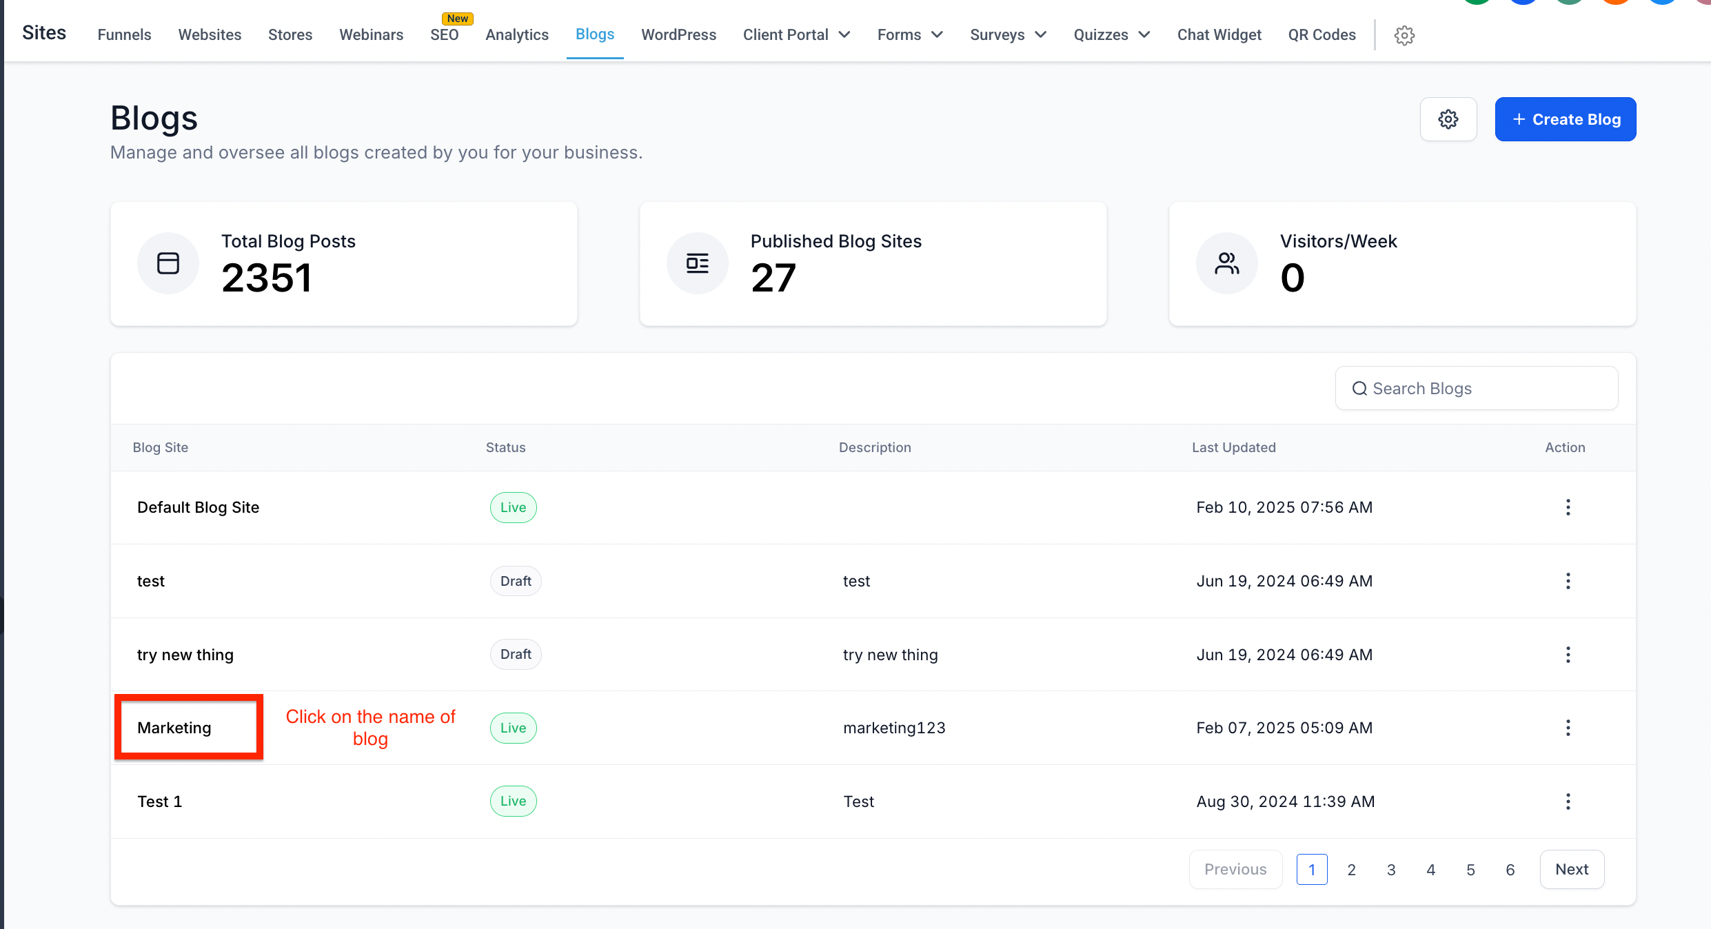Click the Create Blog button
This screenshot has height=929, width=1711.
point(1565,119)
